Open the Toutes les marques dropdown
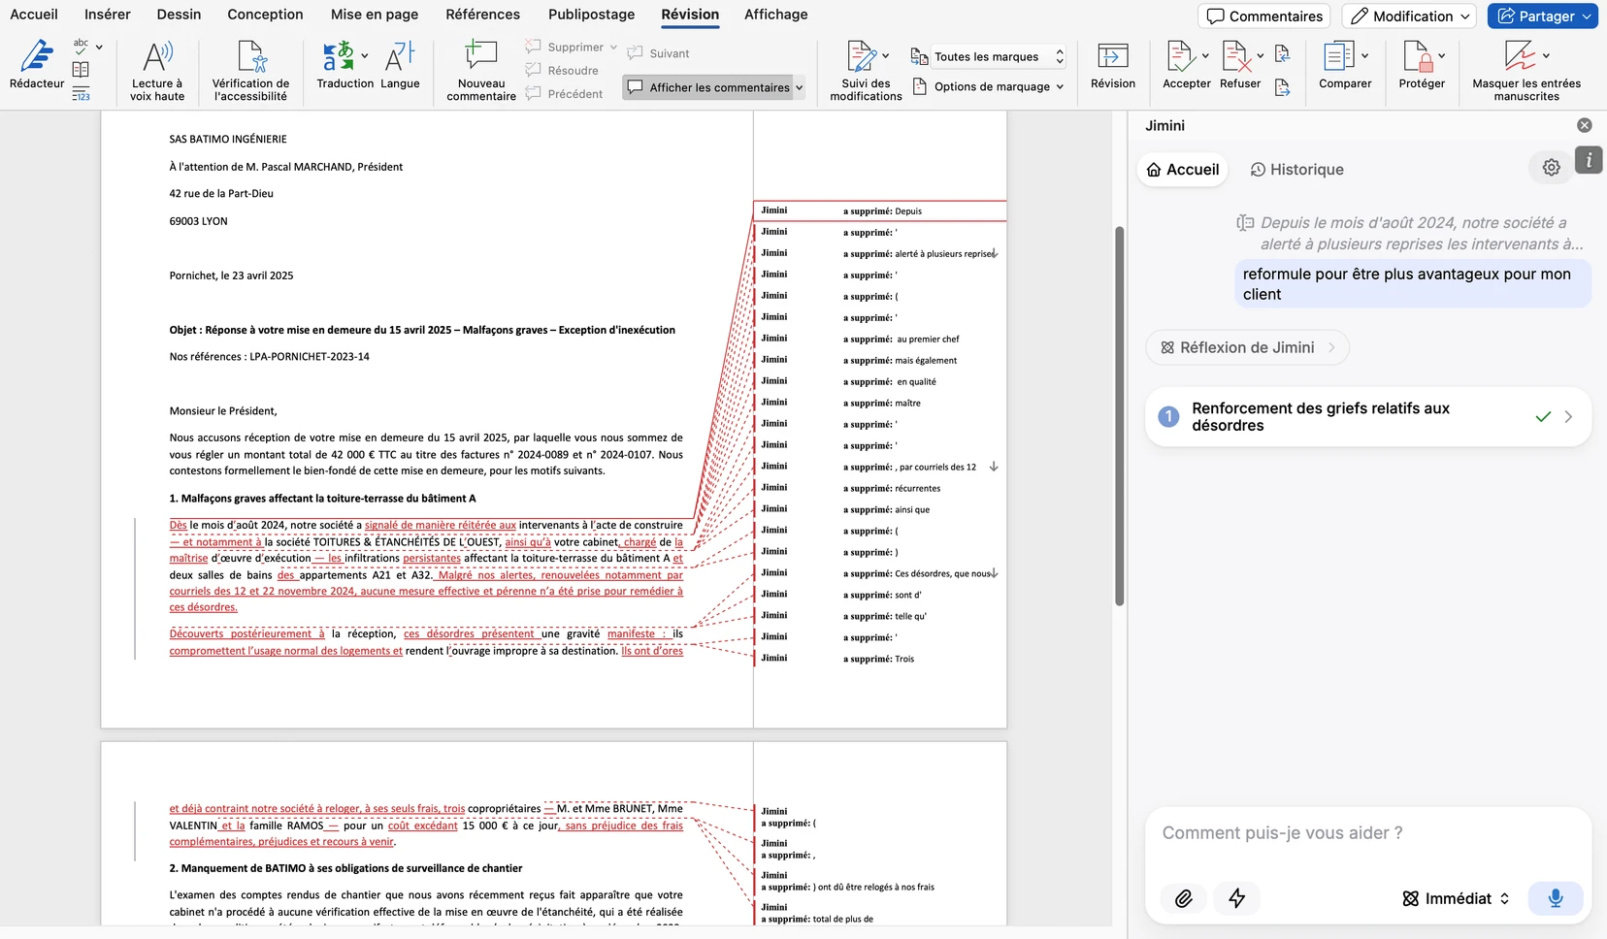This screenshot has width=1607, height=939. pos(999,56)
